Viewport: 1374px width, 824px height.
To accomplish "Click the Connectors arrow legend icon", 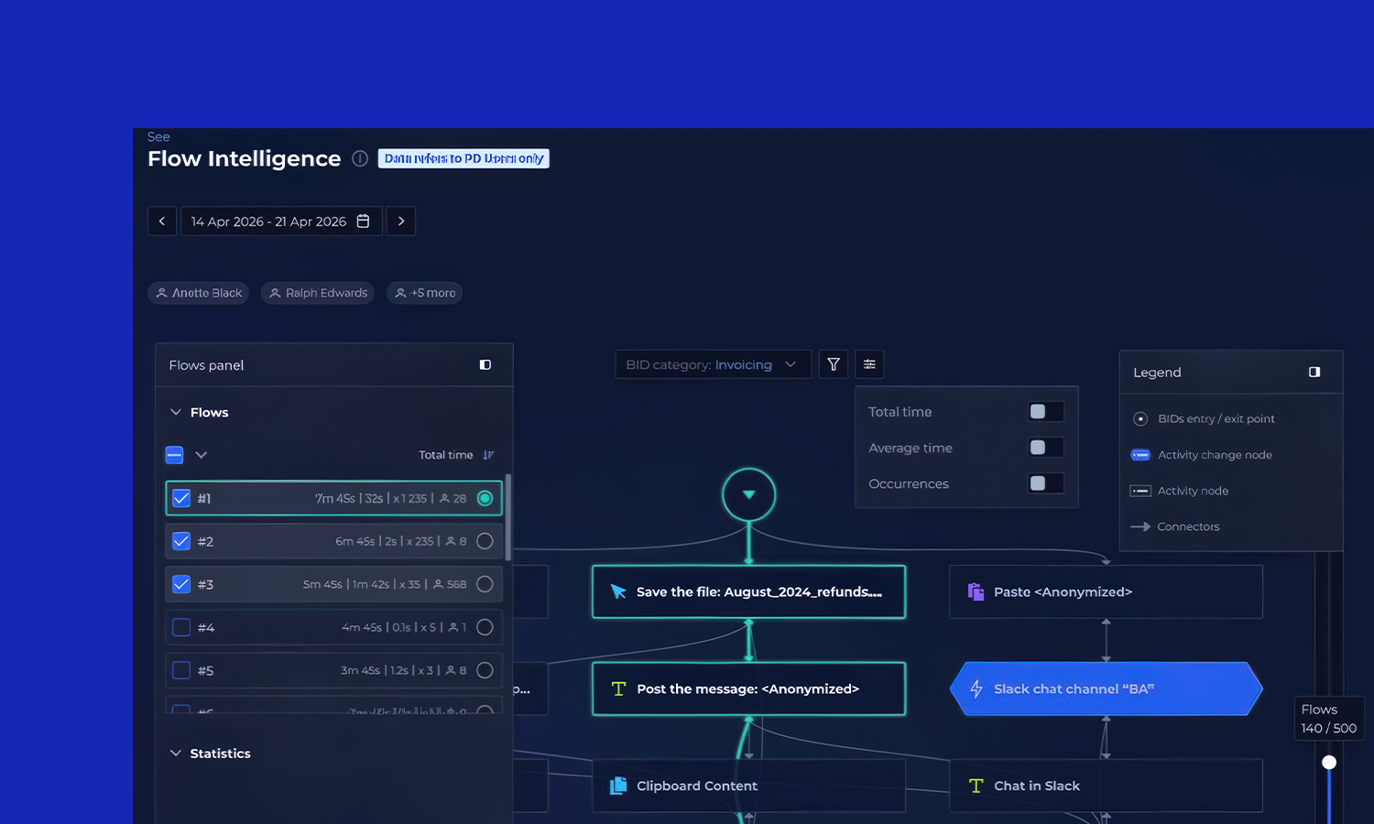I will 1140,526.
